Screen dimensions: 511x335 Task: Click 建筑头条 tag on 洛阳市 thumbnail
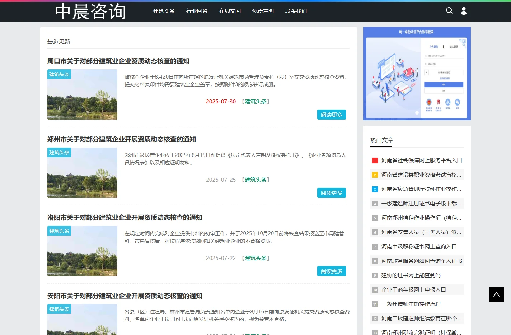click(59, 231)
